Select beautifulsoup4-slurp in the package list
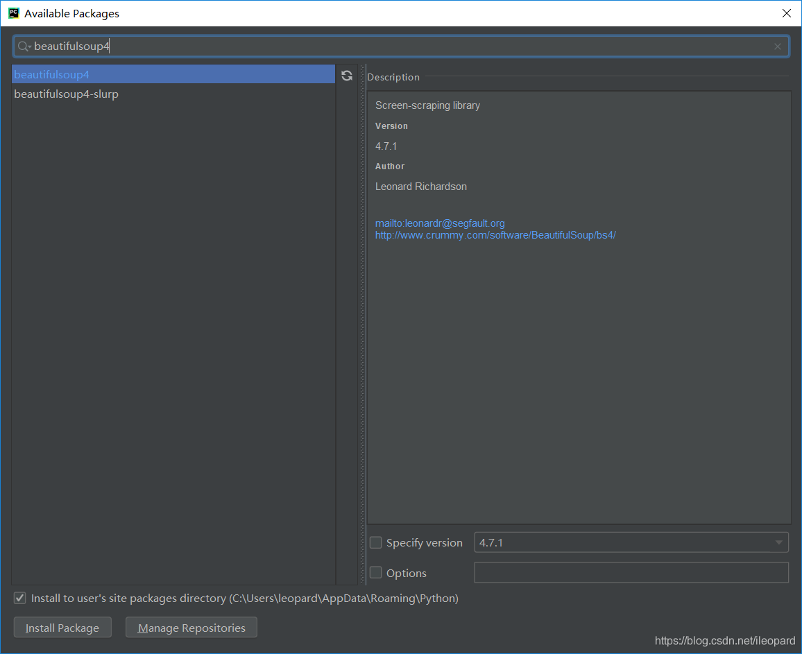Image resolution: width=802 pixels, height=654 pixels. [x=173, y=94]
